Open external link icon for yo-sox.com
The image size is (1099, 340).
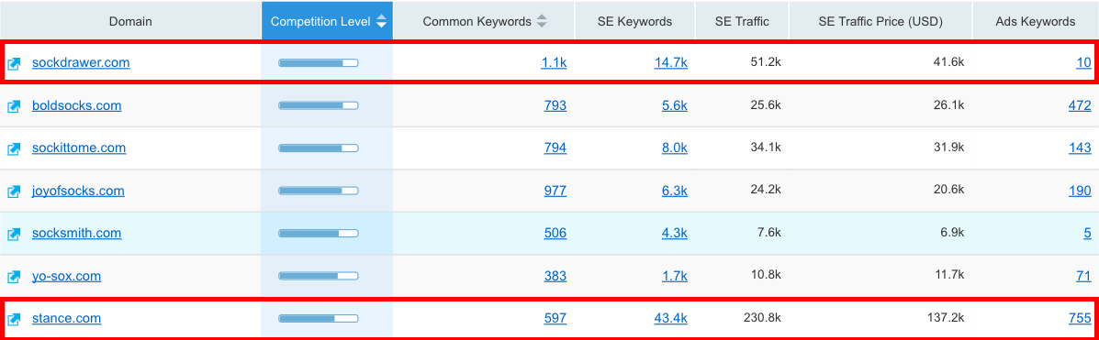tap(14, 277)
